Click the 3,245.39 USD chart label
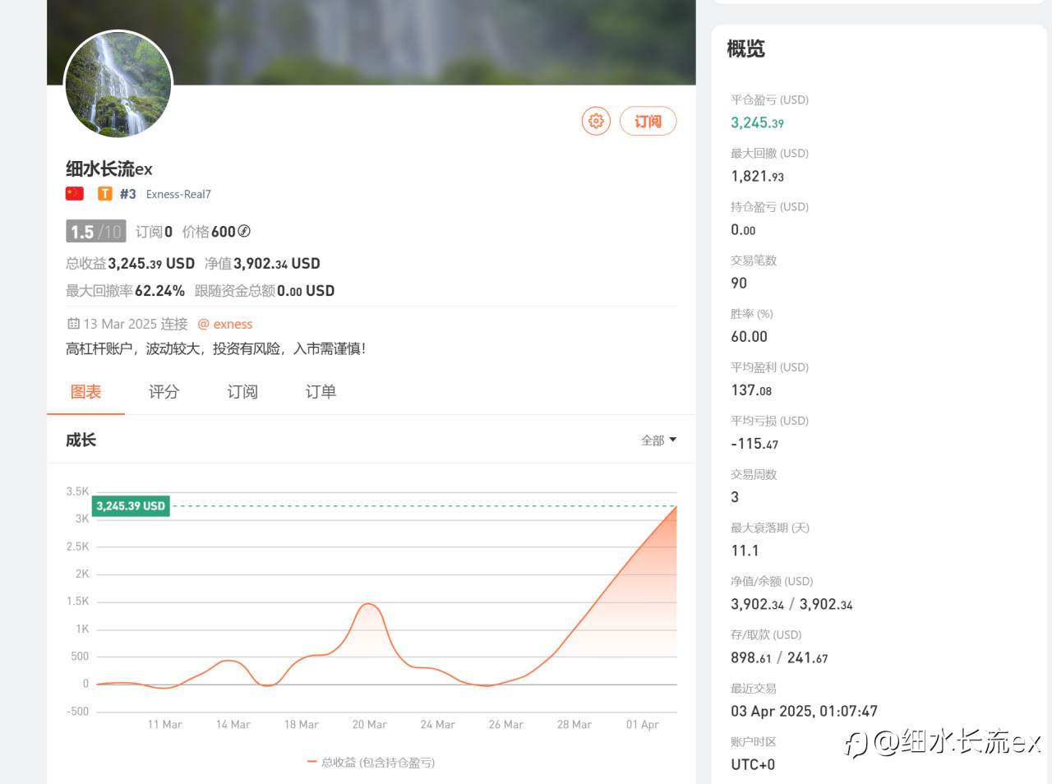Screen dimensions: 1052x784 coord(131,506)
